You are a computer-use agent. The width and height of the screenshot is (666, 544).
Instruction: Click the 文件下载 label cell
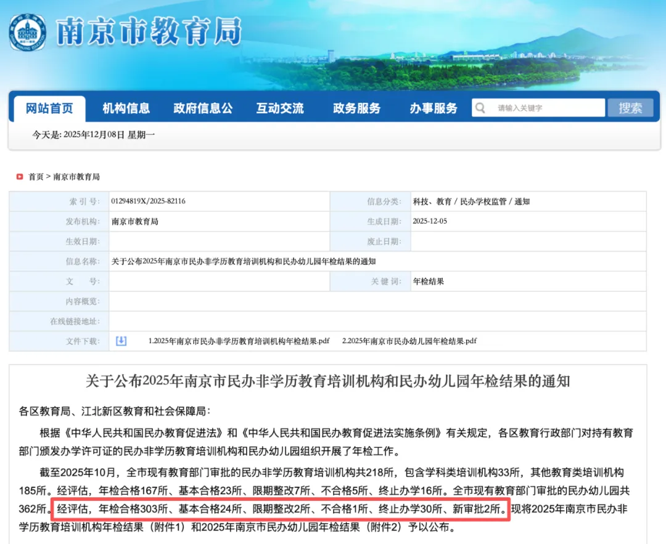(x=59, y=341)
